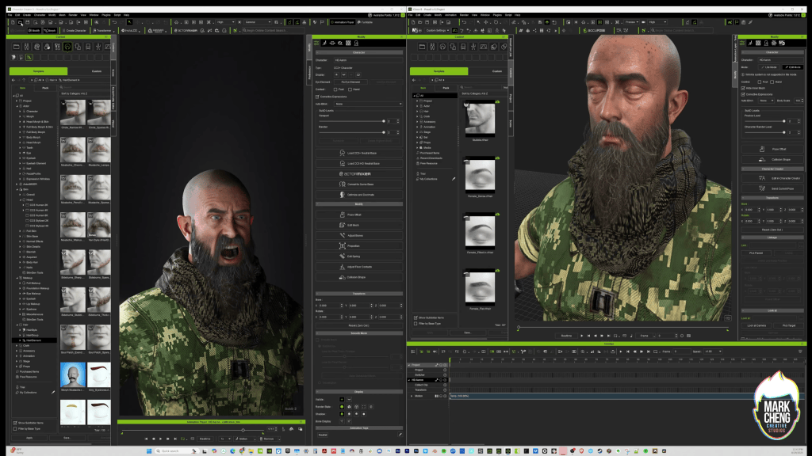Screen dimensions: 812x456
Task: Switch to the Custom tab in Character Creator content
Action: click(96, 71)
